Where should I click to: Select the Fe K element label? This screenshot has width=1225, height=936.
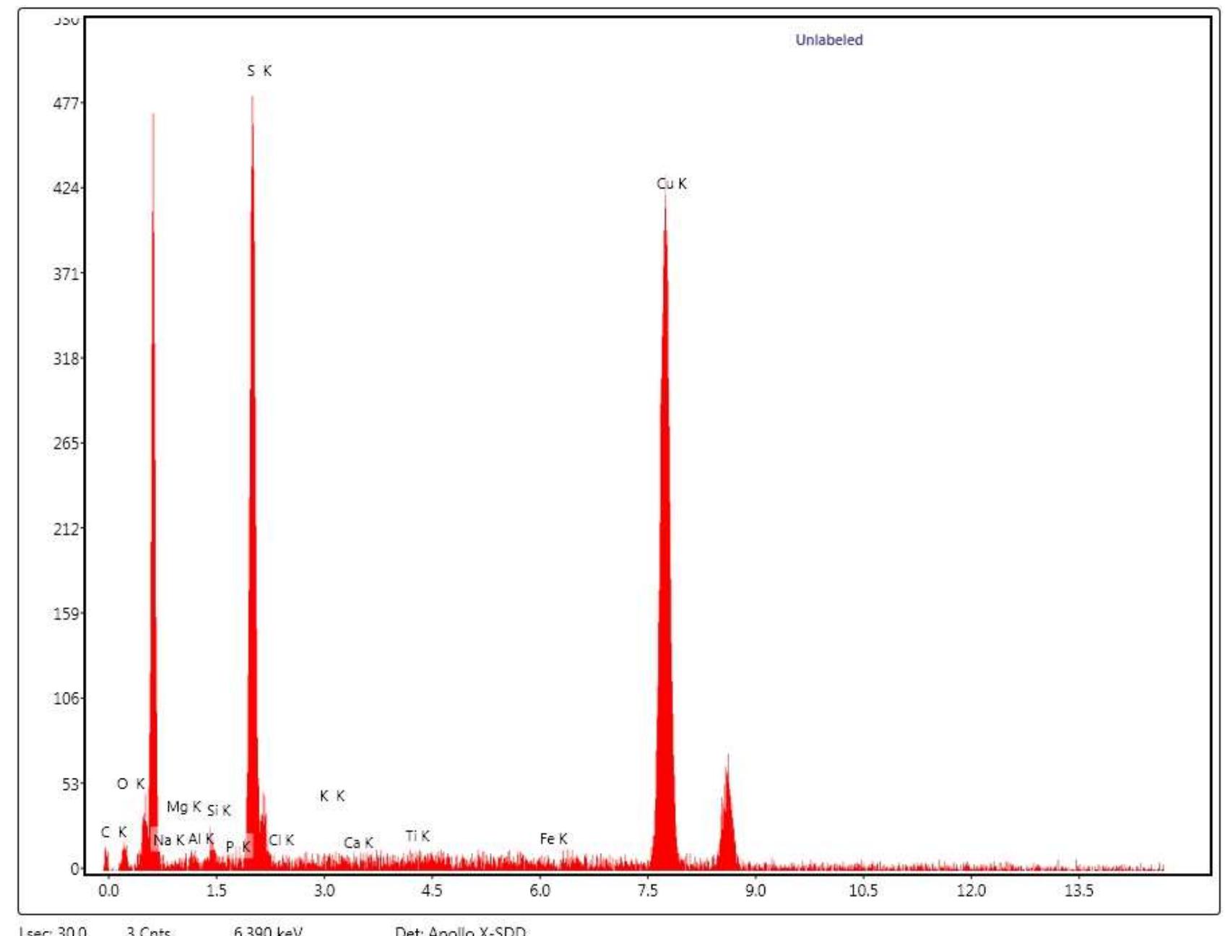coord(553,838)
